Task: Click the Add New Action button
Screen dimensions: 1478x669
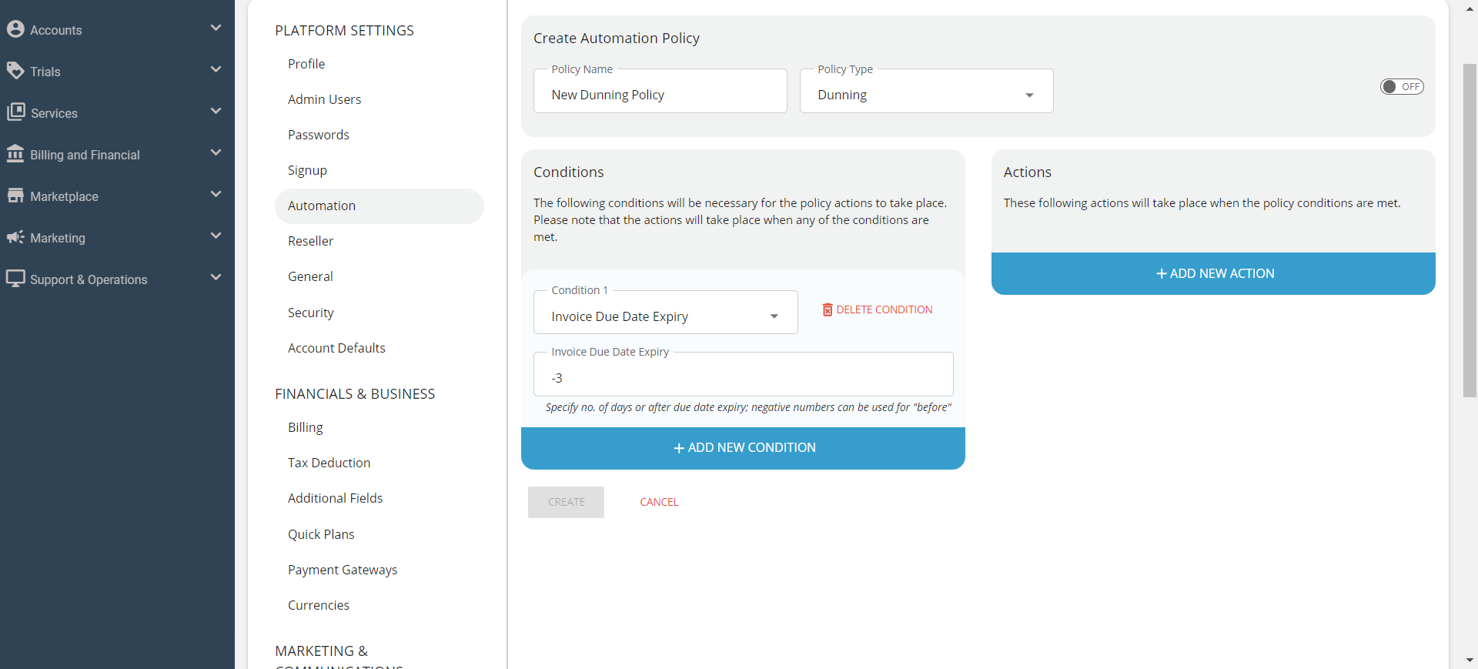Action: pos(1213,274)
